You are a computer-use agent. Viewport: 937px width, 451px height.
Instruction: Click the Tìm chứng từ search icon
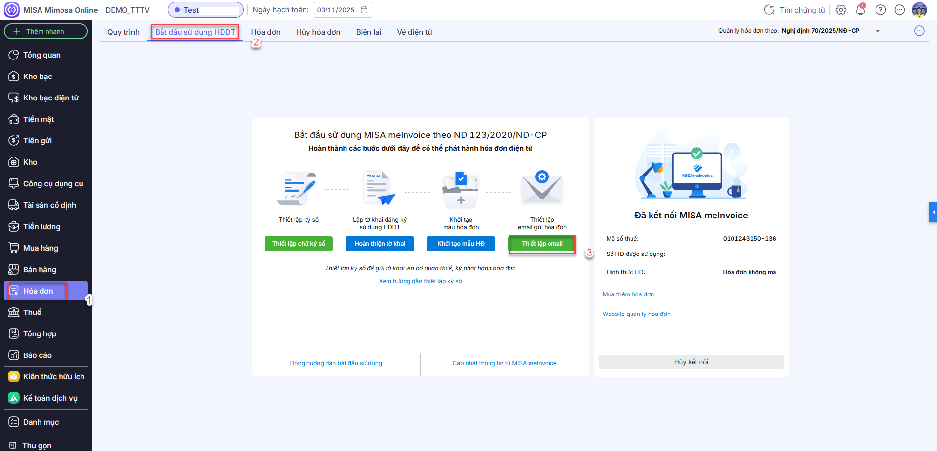pyautogui.click(x=769, y=10)
